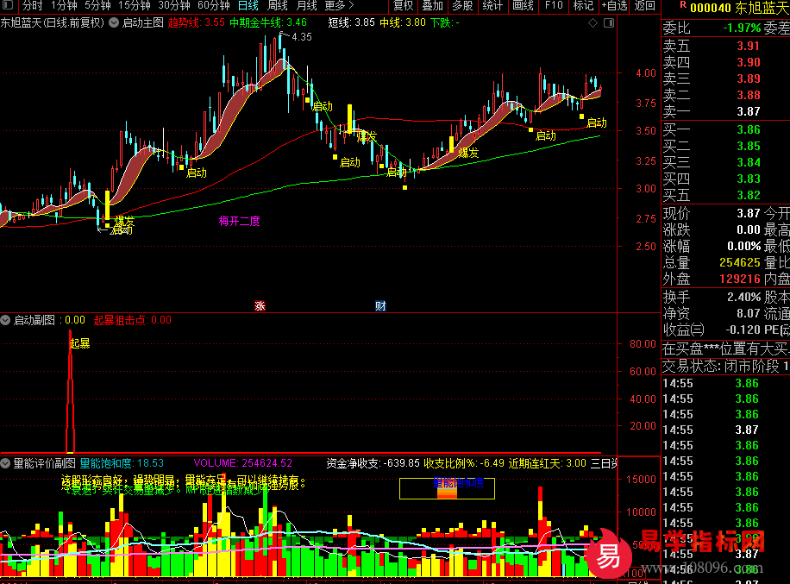Click the 净资 8.07 value
Image resolution: width=790 pixels, height=584 pixels.
point(749,313)
